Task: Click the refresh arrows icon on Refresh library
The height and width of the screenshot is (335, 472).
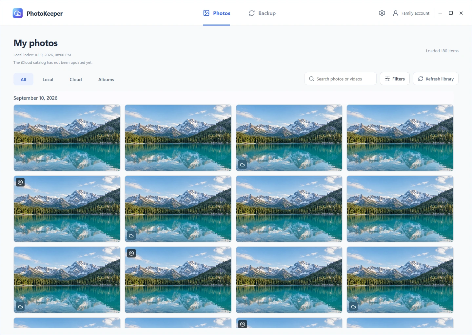Action: pyautogui.click(x=421, y=79)
